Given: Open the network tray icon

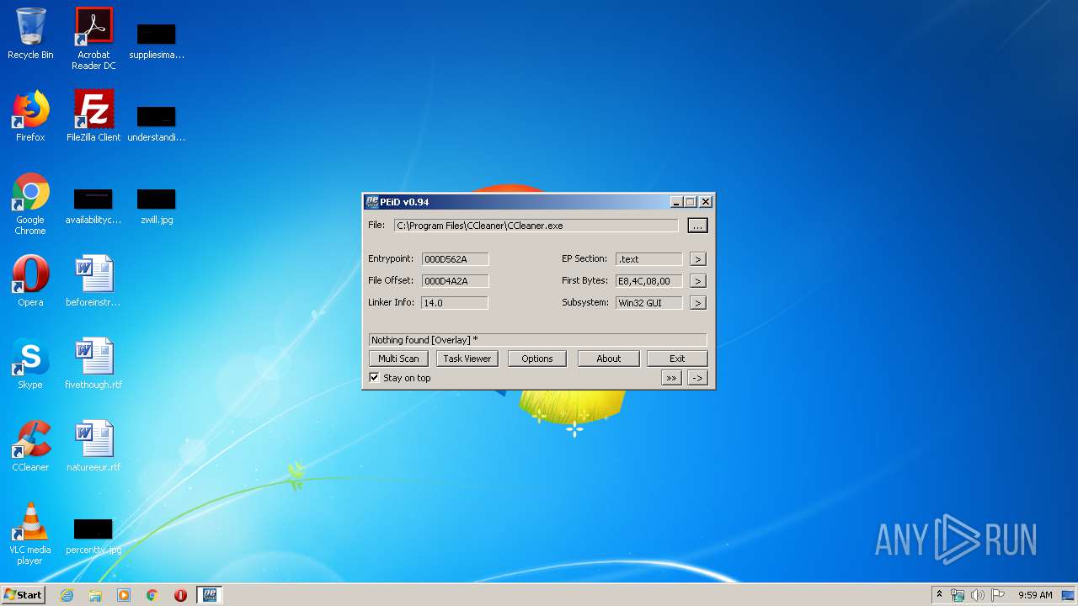Looking at the screenshot, I should click(958, 595).
